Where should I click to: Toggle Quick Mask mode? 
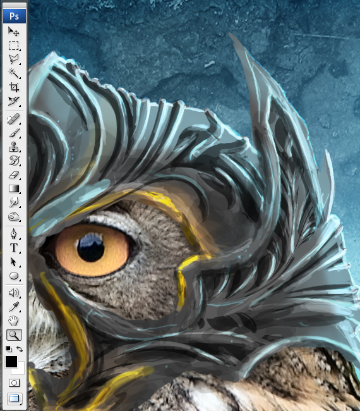(x=14, y=383)
